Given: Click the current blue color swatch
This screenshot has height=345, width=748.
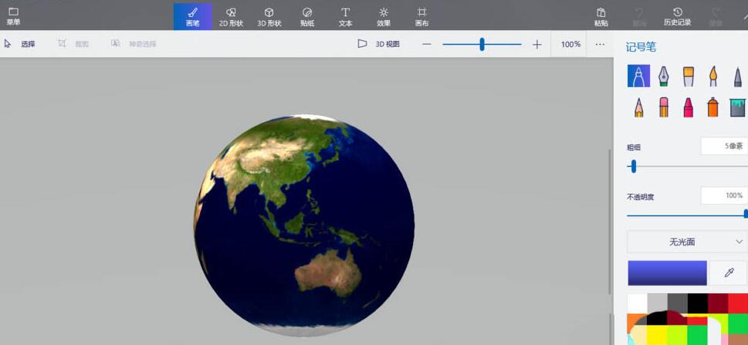Looking at the screenshot, I should [x=667, y=273].
